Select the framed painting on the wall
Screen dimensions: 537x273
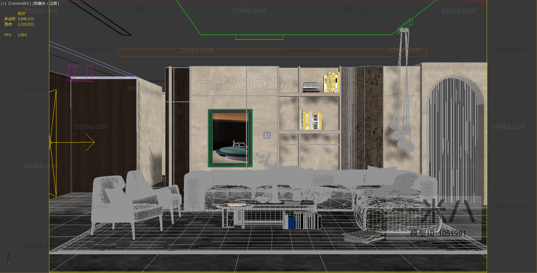point(230,138)
